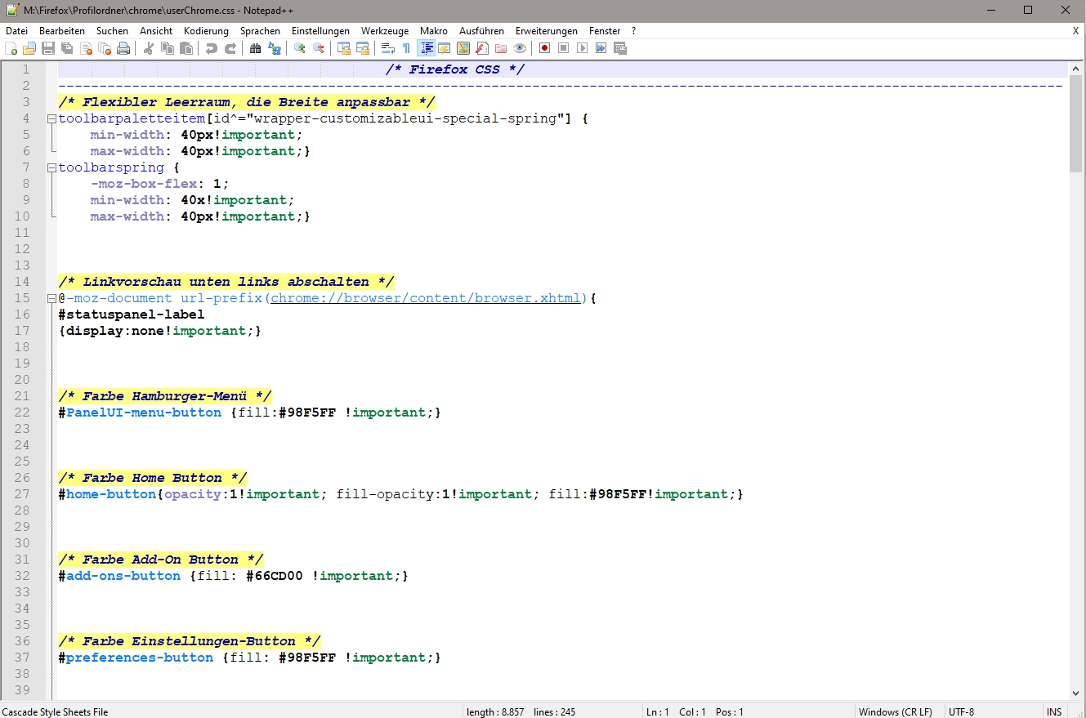1086x718 pixels.
Task: Click the Zoom in magnifier icon
Action: tap(300, 48)
